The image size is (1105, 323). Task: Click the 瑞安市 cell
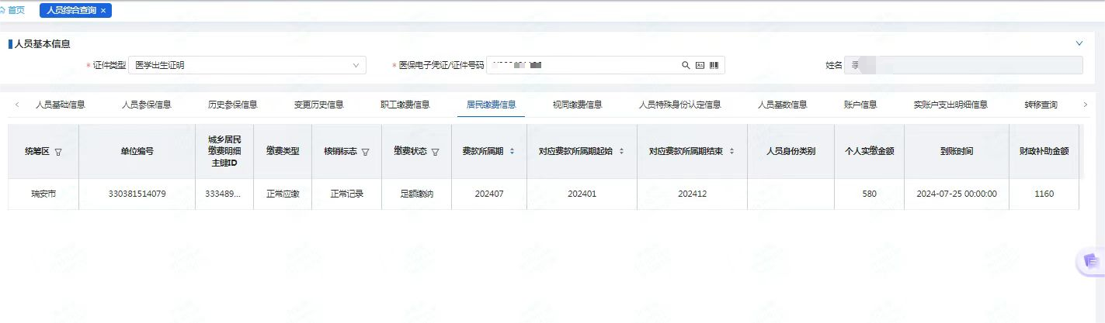(43, 194)
